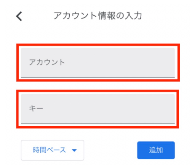Return to previous screen via chevron
Image resolution: width=195 pixels, height=165 pixels.
click(19, 16)
